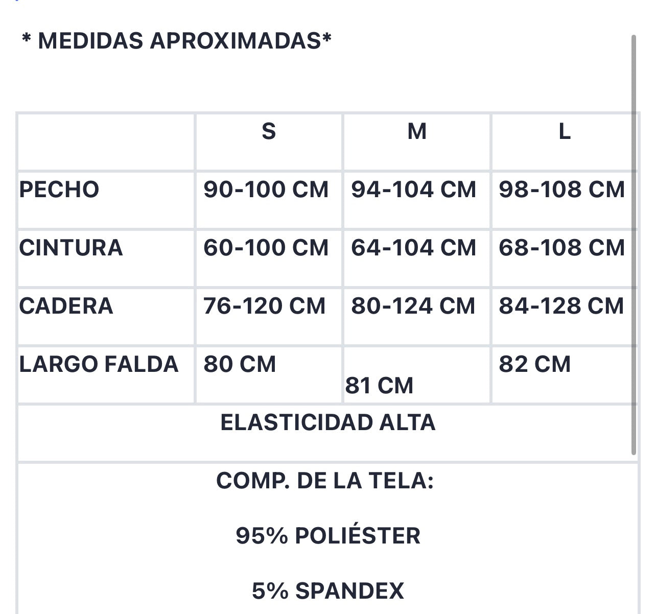Select the L size column header
Screen dimensions: 656x614
[565, 131]
